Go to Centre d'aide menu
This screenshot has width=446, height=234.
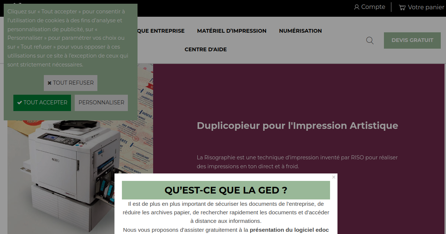(x=206, y=49)
